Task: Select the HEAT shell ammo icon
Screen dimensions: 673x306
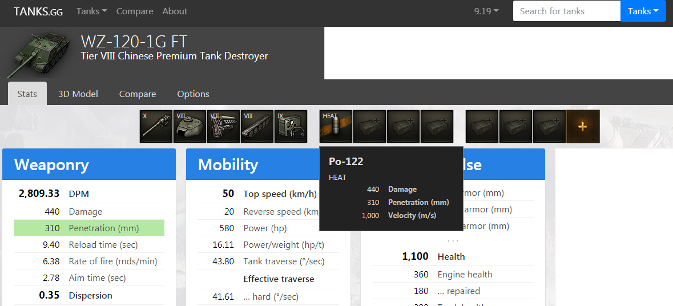Action: pos(336,126)
